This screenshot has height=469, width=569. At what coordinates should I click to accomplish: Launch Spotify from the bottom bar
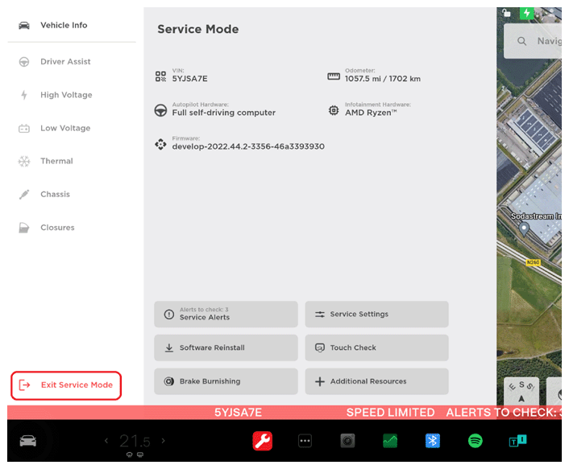475,441
